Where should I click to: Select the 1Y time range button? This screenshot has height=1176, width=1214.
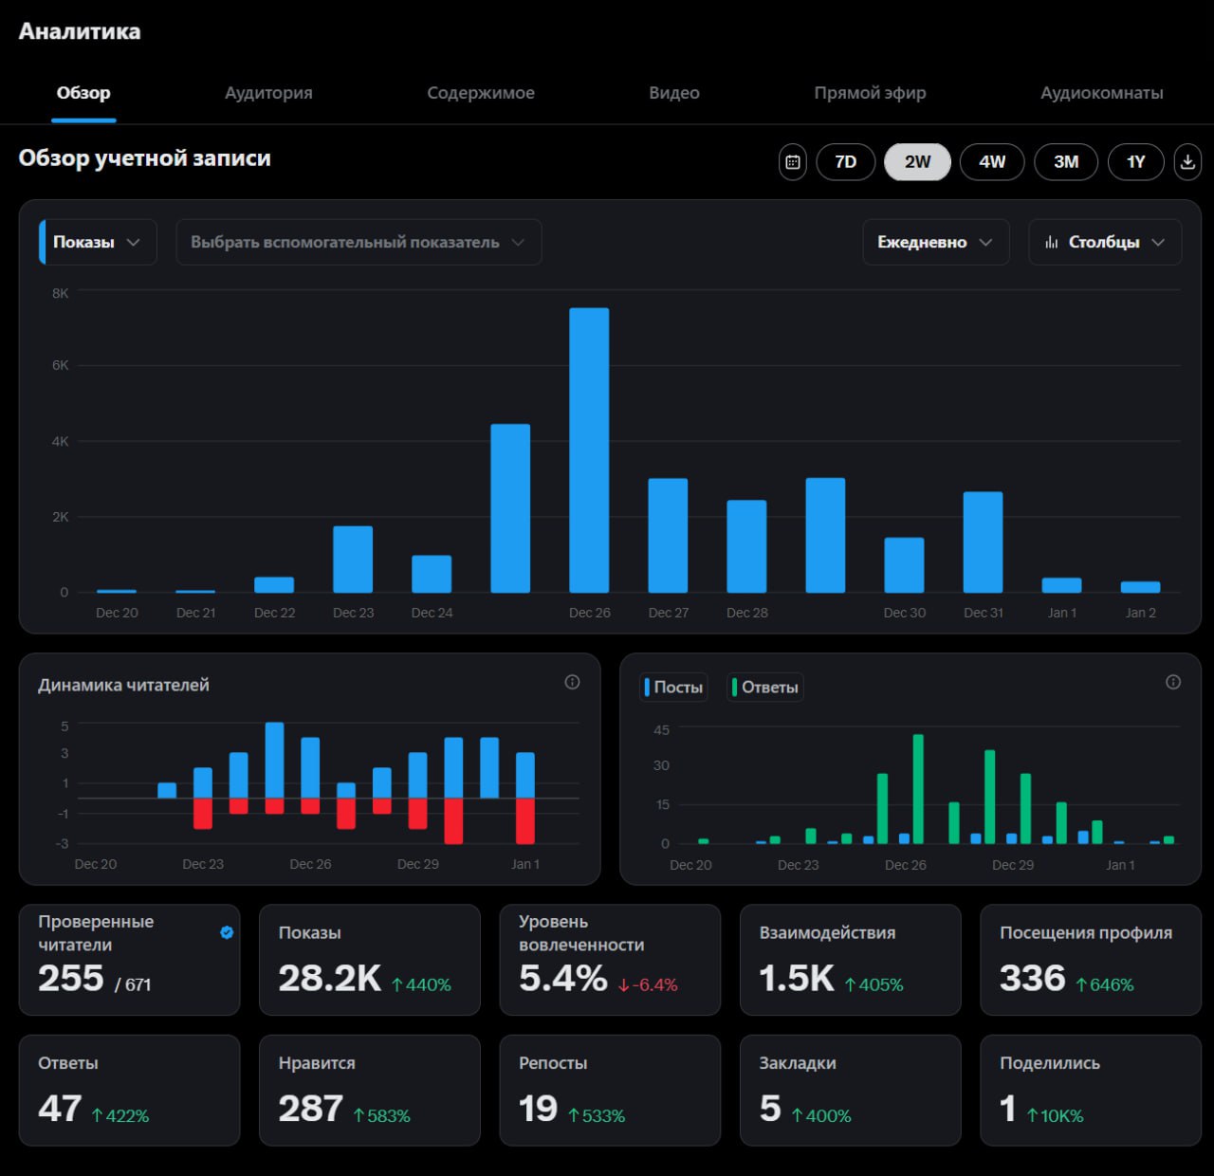click(x=1135, y=161)
